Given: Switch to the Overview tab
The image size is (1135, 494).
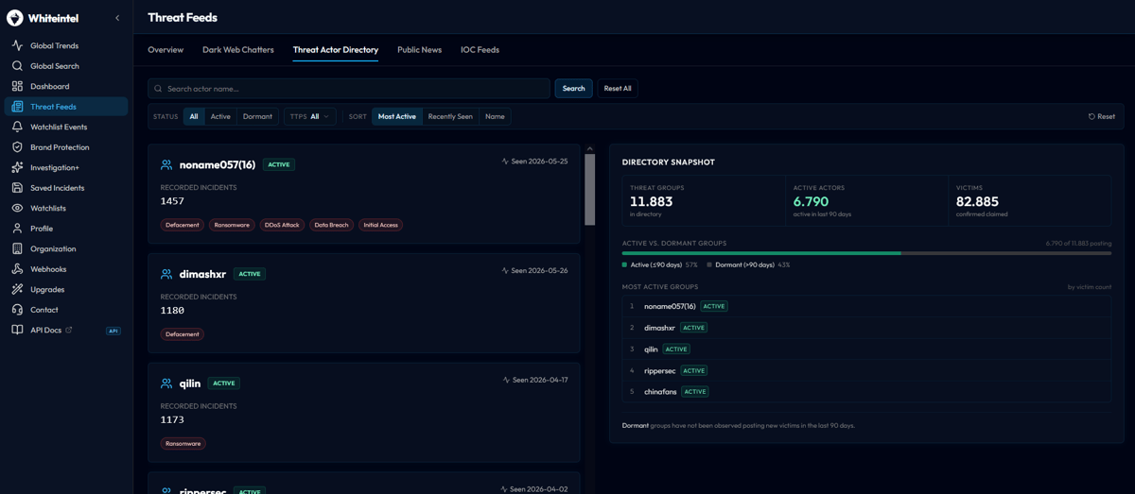Looking at the screenshot, I should click(x=166, y=50).
